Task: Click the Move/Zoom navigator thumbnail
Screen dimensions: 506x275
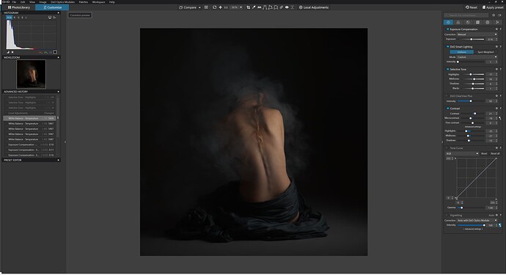Action: tap(32, 74)
